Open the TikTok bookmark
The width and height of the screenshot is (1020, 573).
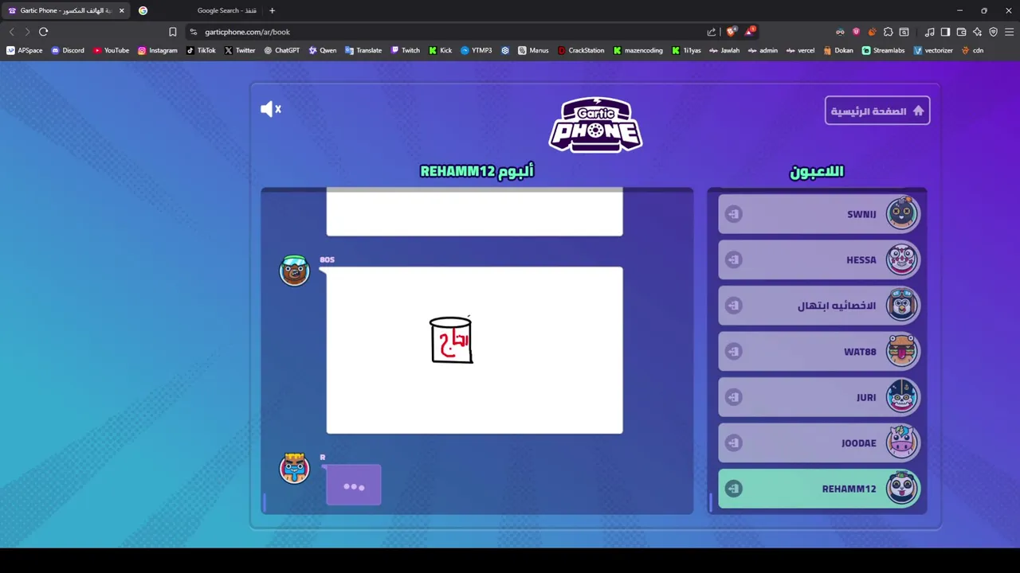point(201,50)
